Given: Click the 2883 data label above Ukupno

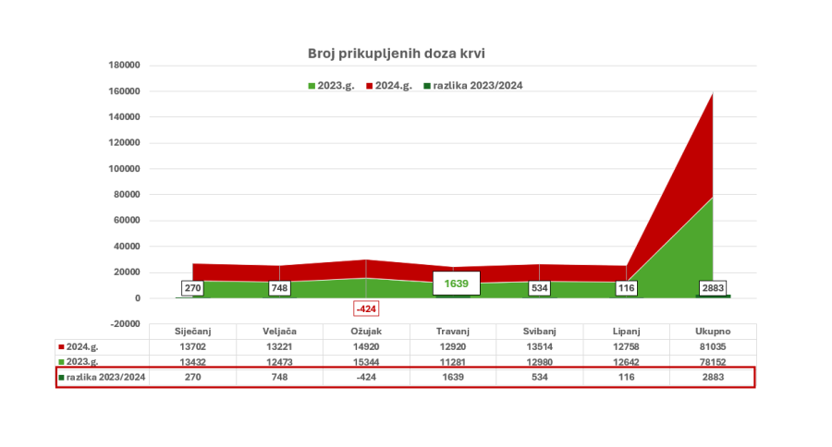Looking at the screenshot, I should (x=713, y=288).
